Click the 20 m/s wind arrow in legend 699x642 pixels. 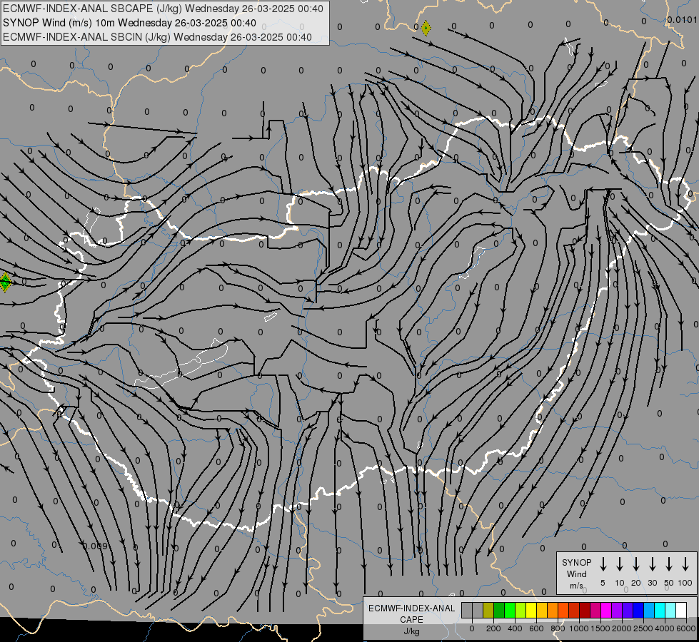(636, 564)
